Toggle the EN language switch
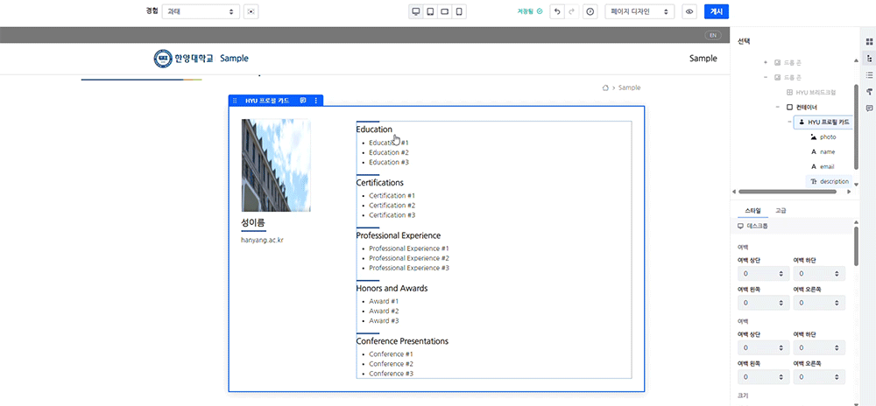Viewport: 876px width, 406px height. point(713,35)
